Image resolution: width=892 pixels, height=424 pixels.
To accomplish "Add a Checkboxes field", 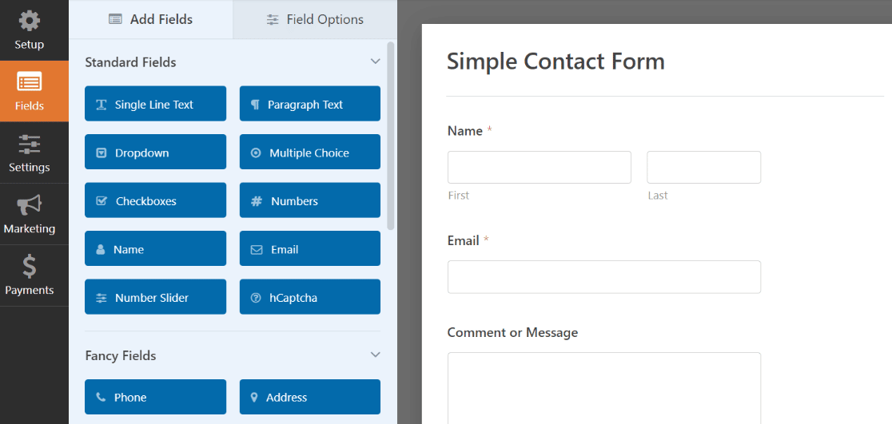I will 155,200.
